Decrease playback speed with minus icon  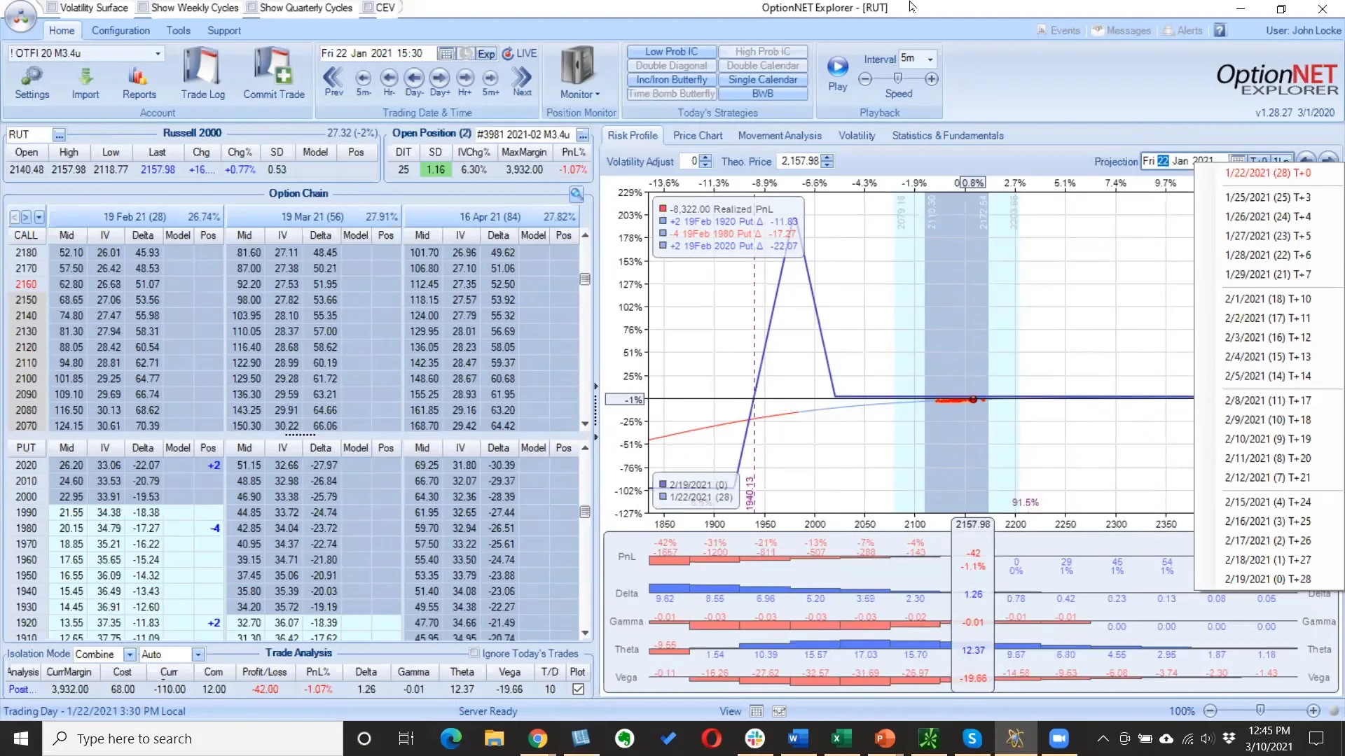pyautogui.click(x=866, y=79)
